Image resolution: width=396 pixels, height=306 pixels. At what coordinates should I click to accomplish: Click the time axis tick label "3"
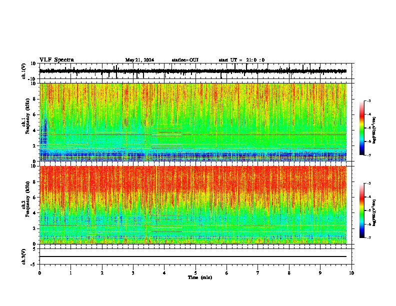click(x=133, y=273)
